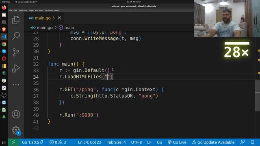Image resolution: width=260 pixels, height=146 pixels.
Task: Open the Search view in activity bar
Action: click(x=16, y=36)
